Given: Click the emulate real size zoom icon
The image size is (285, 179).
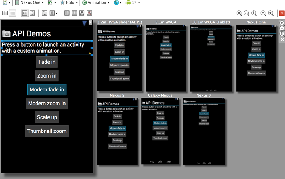Looking at the screenshot, I should [239, 13].
